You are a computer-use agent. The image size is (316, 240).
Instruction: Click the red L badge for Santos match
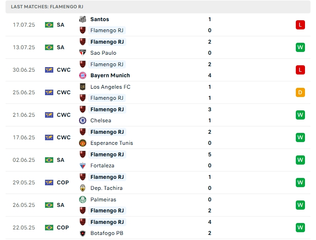click(x=300, y=25)
